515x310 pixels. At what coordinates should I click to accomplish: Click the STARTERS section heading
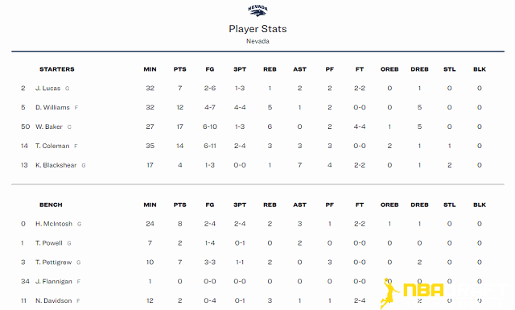point(57,69)
